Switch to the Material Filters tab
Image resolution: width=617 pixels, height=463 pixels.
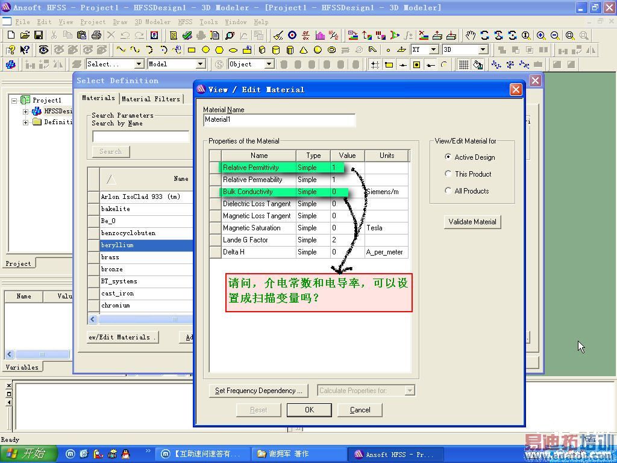pos(151,99)
